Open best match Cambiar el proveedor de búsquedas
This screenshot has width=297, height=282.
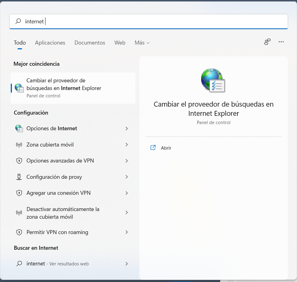[x=73, y=88]
